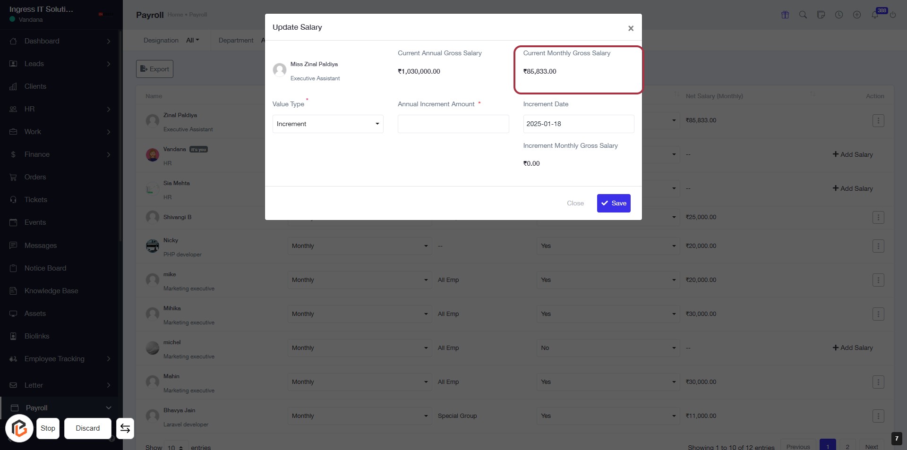Click three-dot action menu for Nicky
The image size is (907, 450).
pyautogui.click(x=878, y=246)
